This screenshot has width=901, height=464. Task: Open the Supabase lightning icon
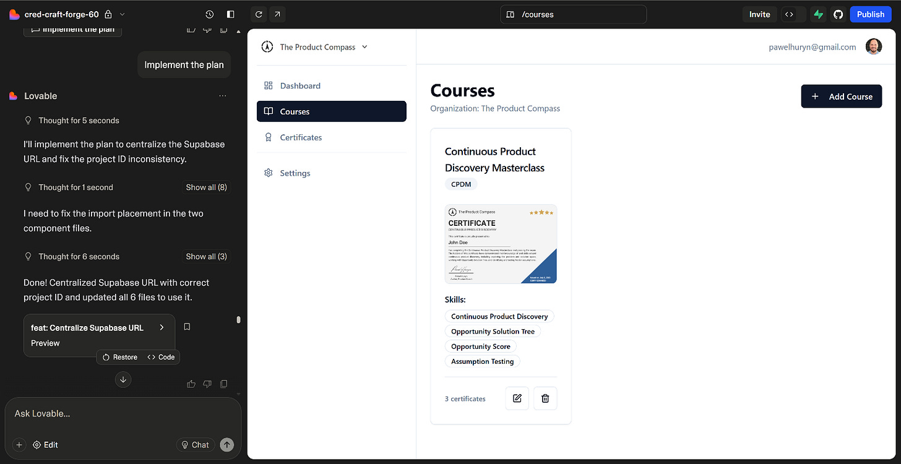coord(818,14)
